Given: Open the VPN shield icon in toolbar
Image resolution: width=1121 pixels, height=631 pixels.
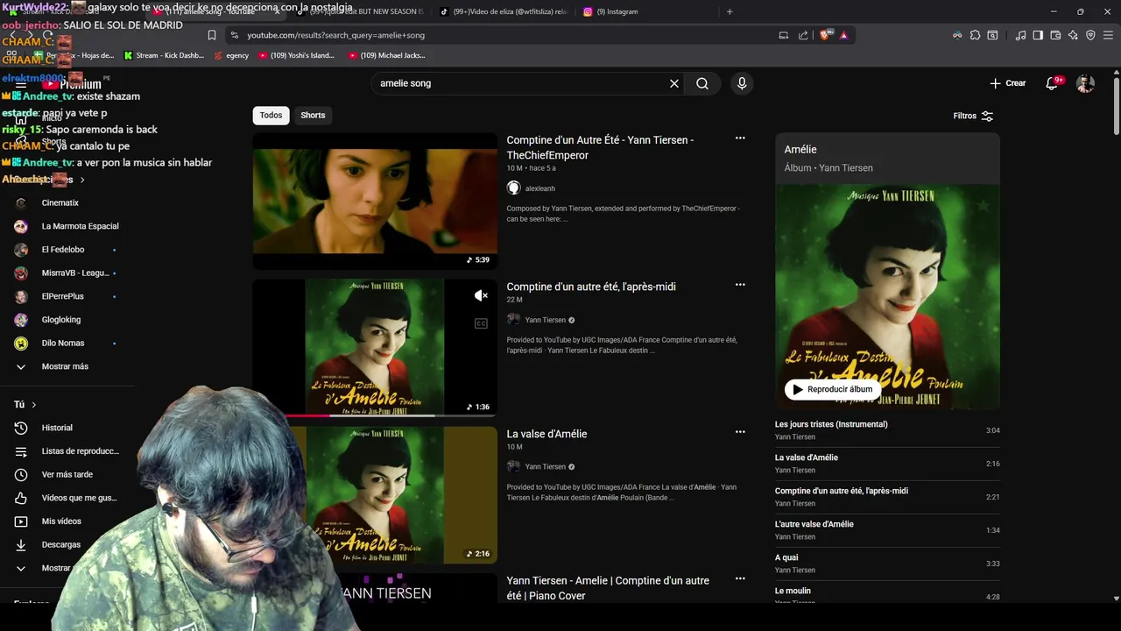Looking at the screenshot, I should [x=1090, y=35].
